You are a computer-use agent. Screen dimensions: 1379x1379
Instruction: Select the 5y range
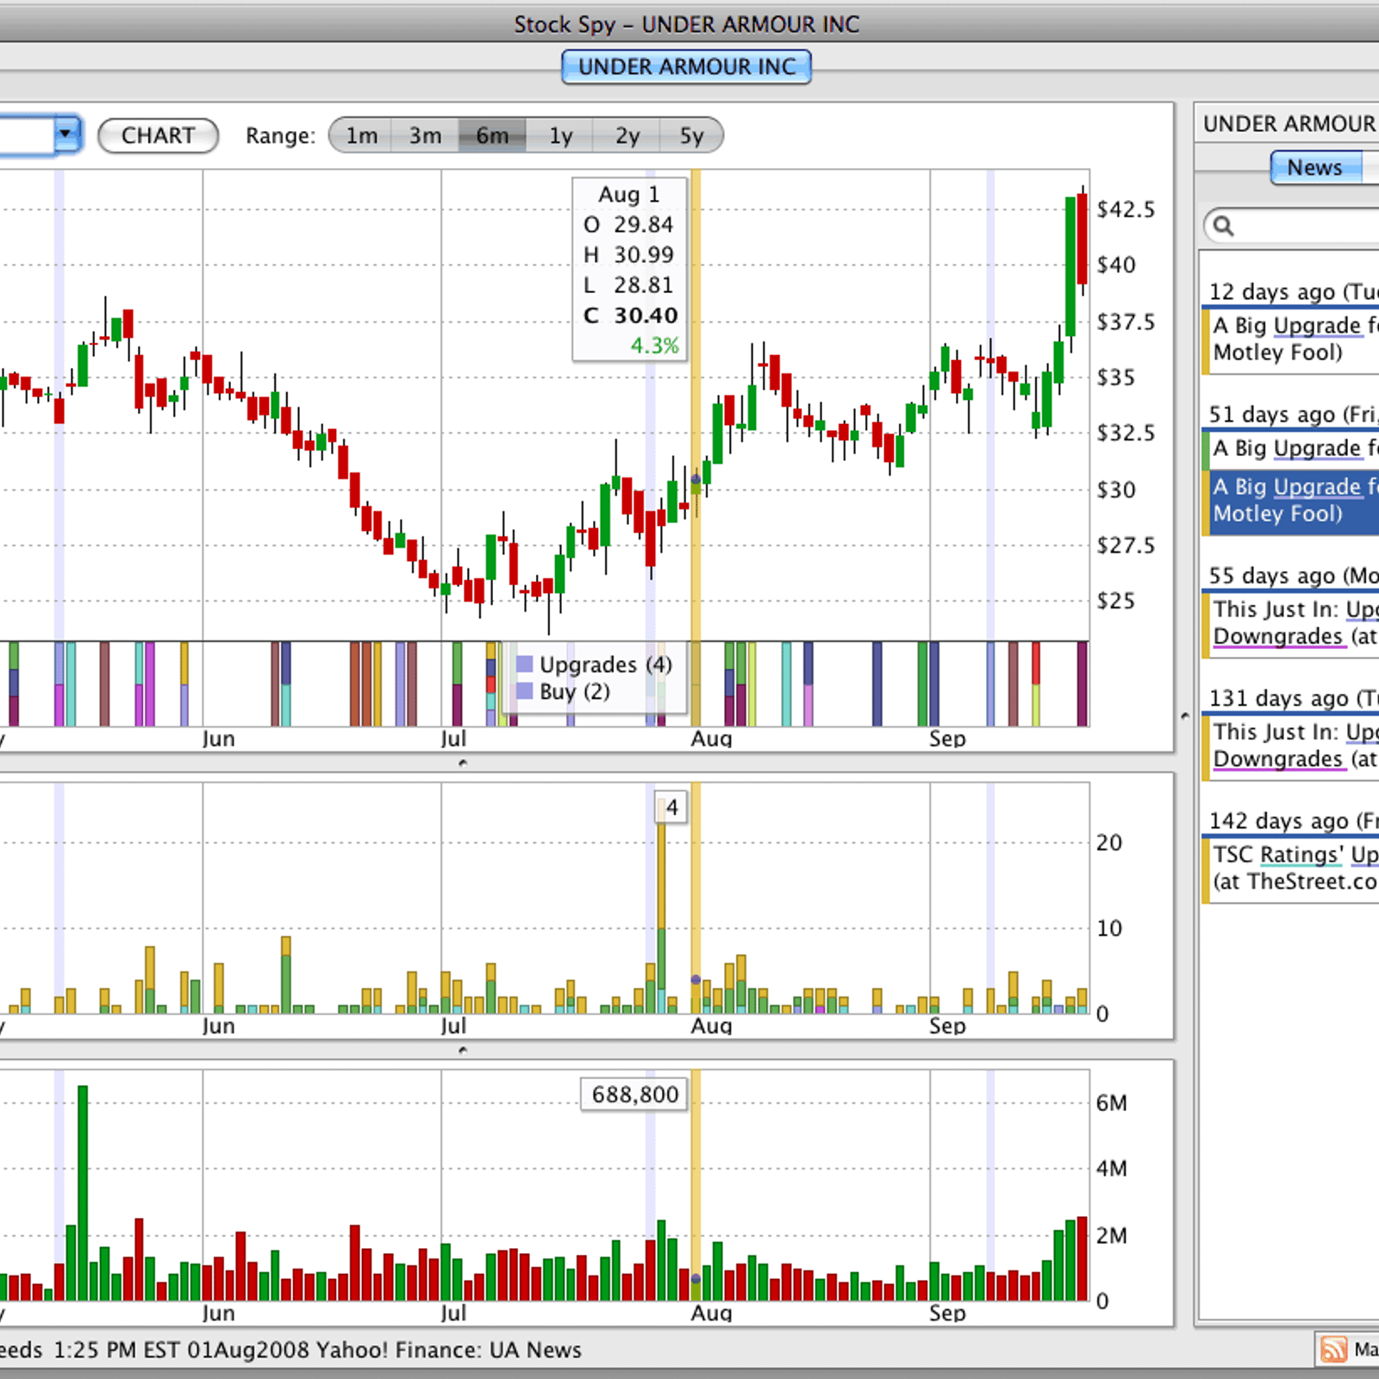click(691, 135)
